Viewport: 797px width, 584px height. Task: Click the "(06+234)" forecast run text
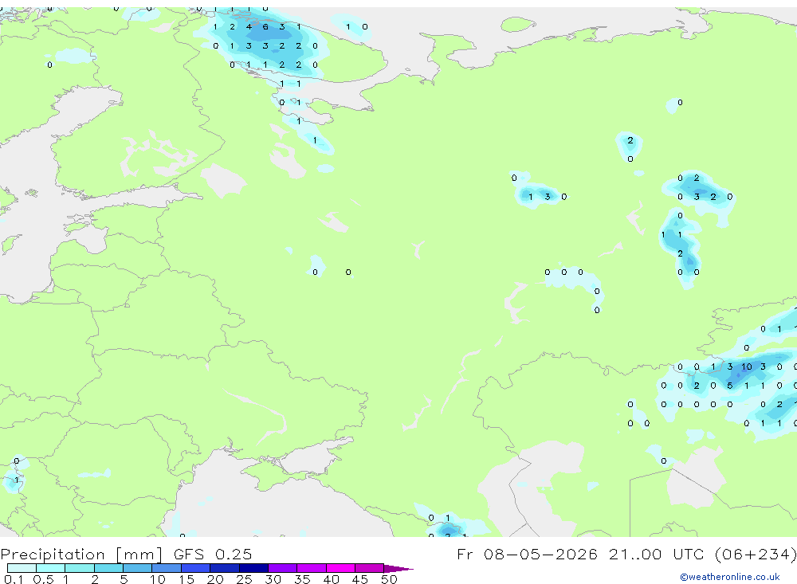tap(756, 555)
